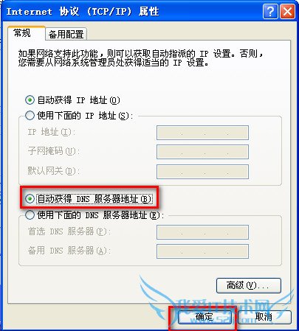Viewport: 299px width, 331px height.
Task: Select 自动获得 IP 地址 radio button
Action: point(30,100)
